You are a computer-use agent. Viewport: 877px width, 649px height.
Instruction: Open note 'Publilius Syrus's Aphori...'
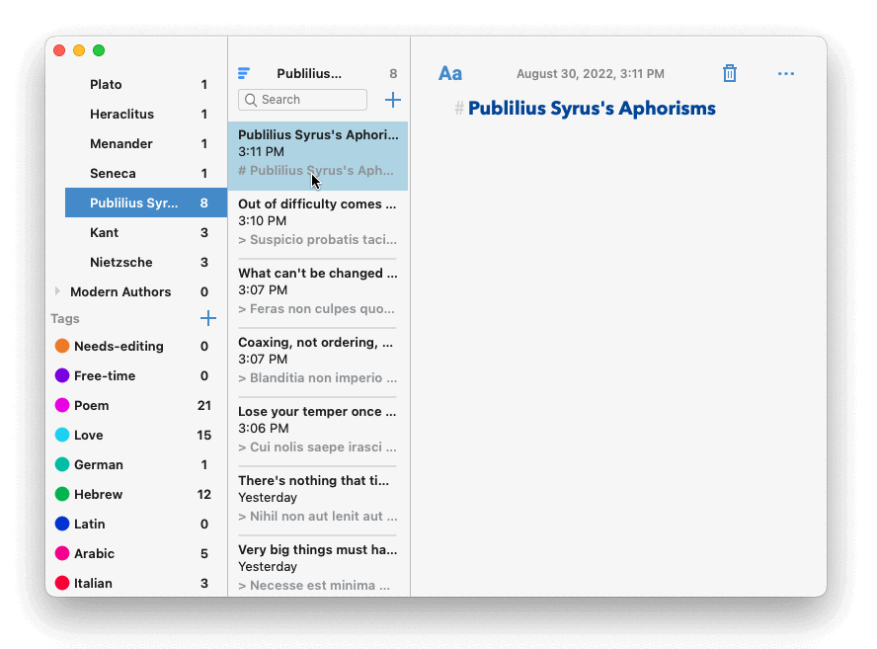(x=318, y=155)
